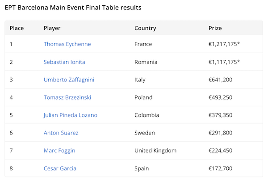Open Thomas Eychenne's player profile link
This screenshot has width=268, height=185.
(67, 44)
